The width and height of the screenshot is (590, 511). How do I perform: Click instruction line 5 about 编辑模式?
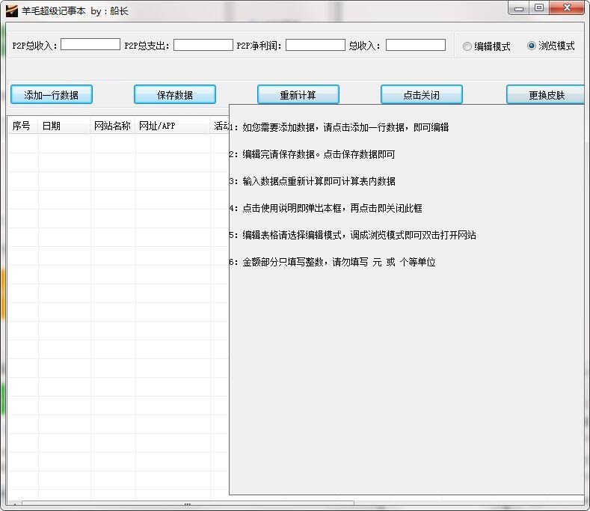[x=352, y=236]
